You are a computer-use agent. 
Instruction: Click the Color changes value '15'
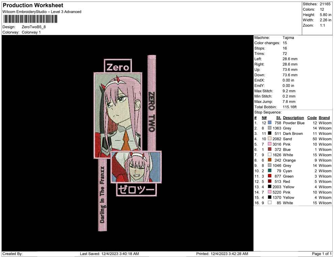point(285,43)
